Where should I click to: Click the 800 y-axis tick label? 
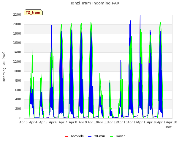pyautogui.click(x=18, y=80)
